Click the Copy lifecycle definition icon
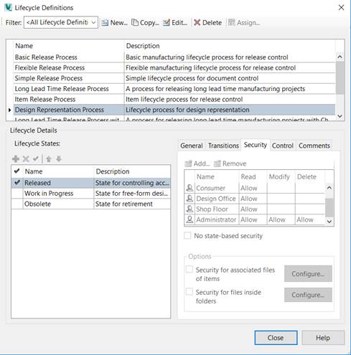Screen dimensions: 351x355 pos(135,22)
